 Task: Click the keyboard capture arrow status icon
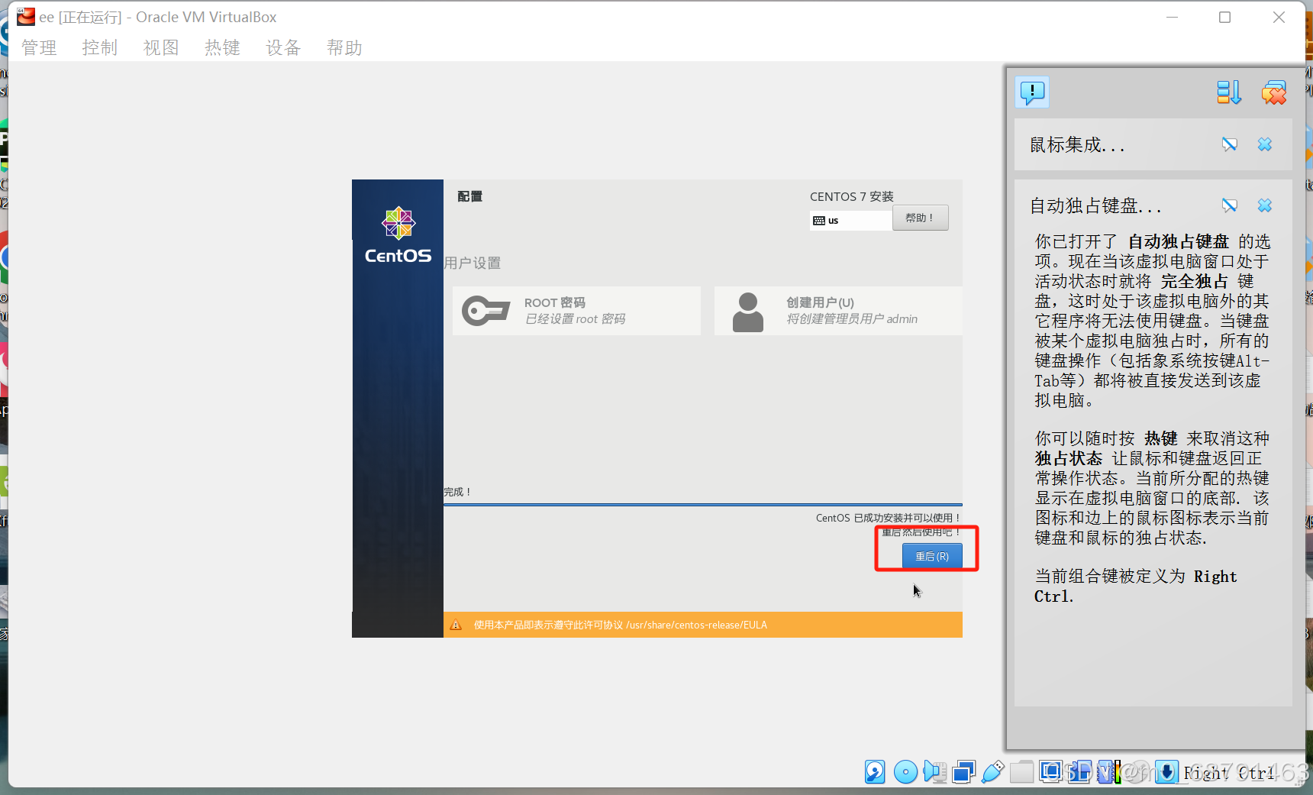coord(1166,772)
